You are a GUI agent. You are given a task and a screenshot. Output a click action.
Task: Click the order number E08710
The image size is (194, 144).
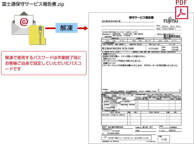(172, 130)
